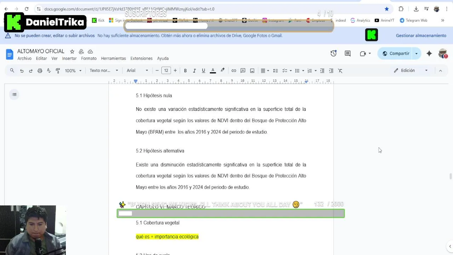Open the Ver menu
Image resolution: width=453 pixels, height=255 pixels.
point(55,58)
